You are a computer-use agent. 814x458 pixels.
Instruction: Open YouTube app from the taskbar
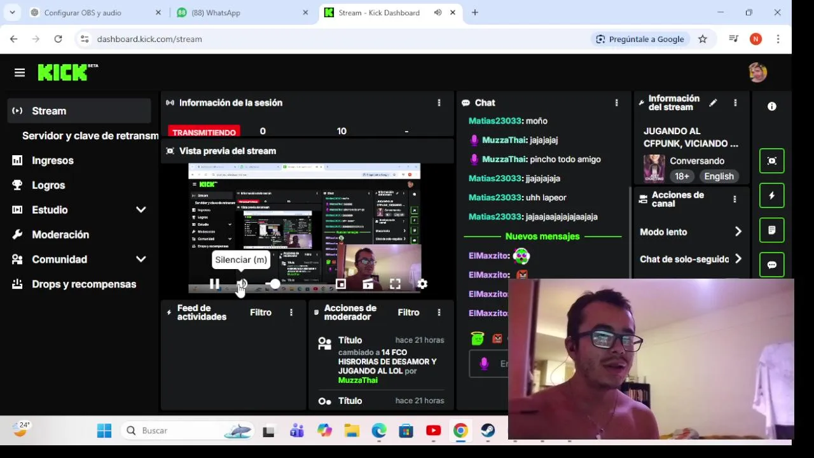434,431
